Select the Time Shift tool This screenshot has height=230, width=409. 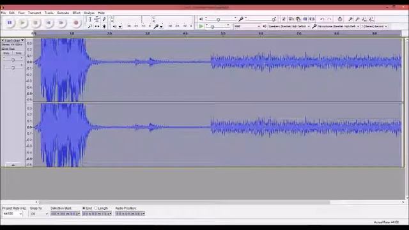click(x=97, y=26)
